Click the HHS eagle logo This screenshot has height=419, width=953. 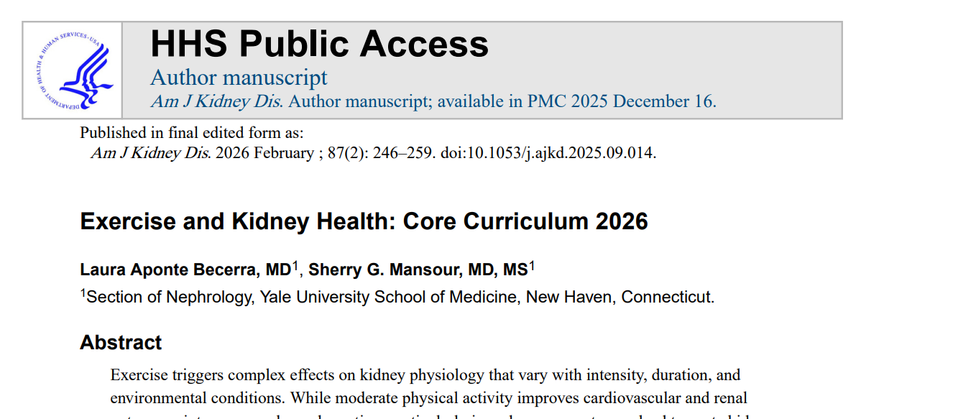tap(72, 70)
